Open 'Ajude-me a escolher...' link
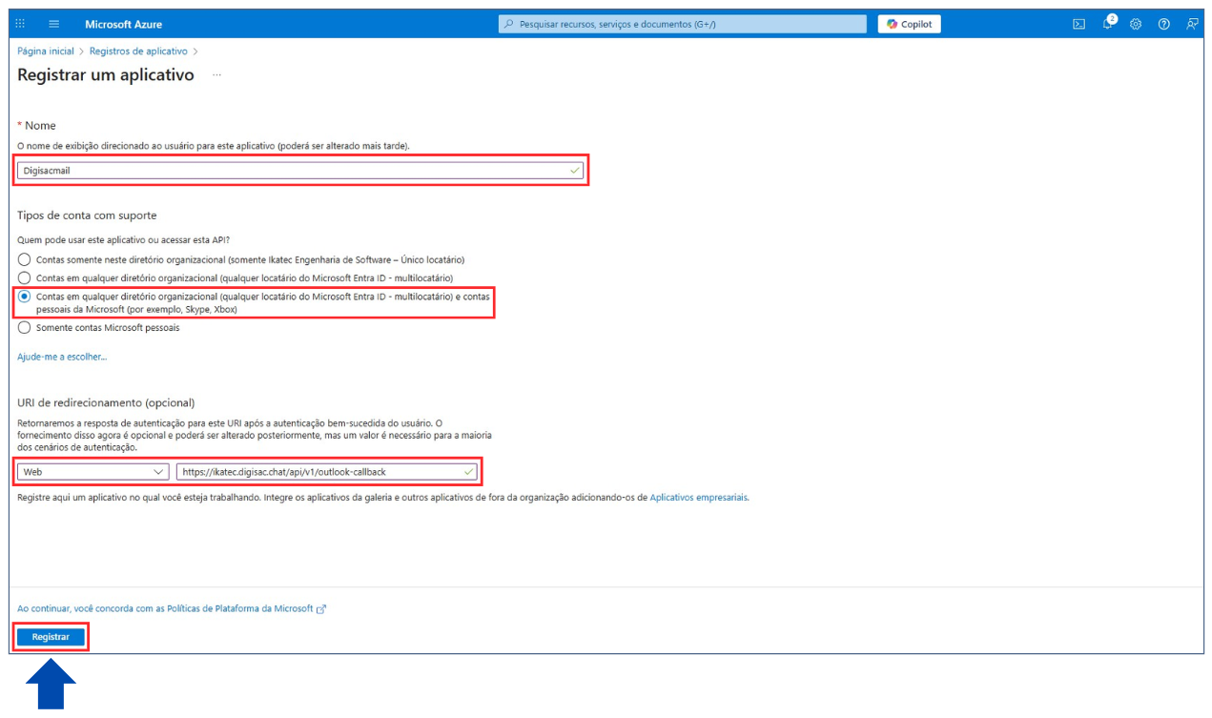This screenshot has height=718, width=1212. pyautogui.click(x=62, y=357)
